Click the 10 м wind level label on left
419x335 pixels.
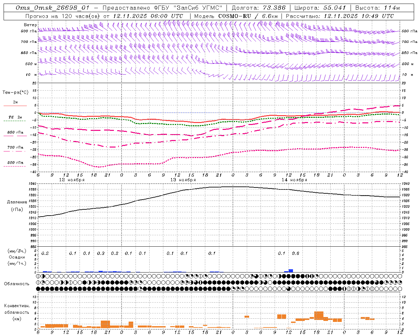pos(31,75)
